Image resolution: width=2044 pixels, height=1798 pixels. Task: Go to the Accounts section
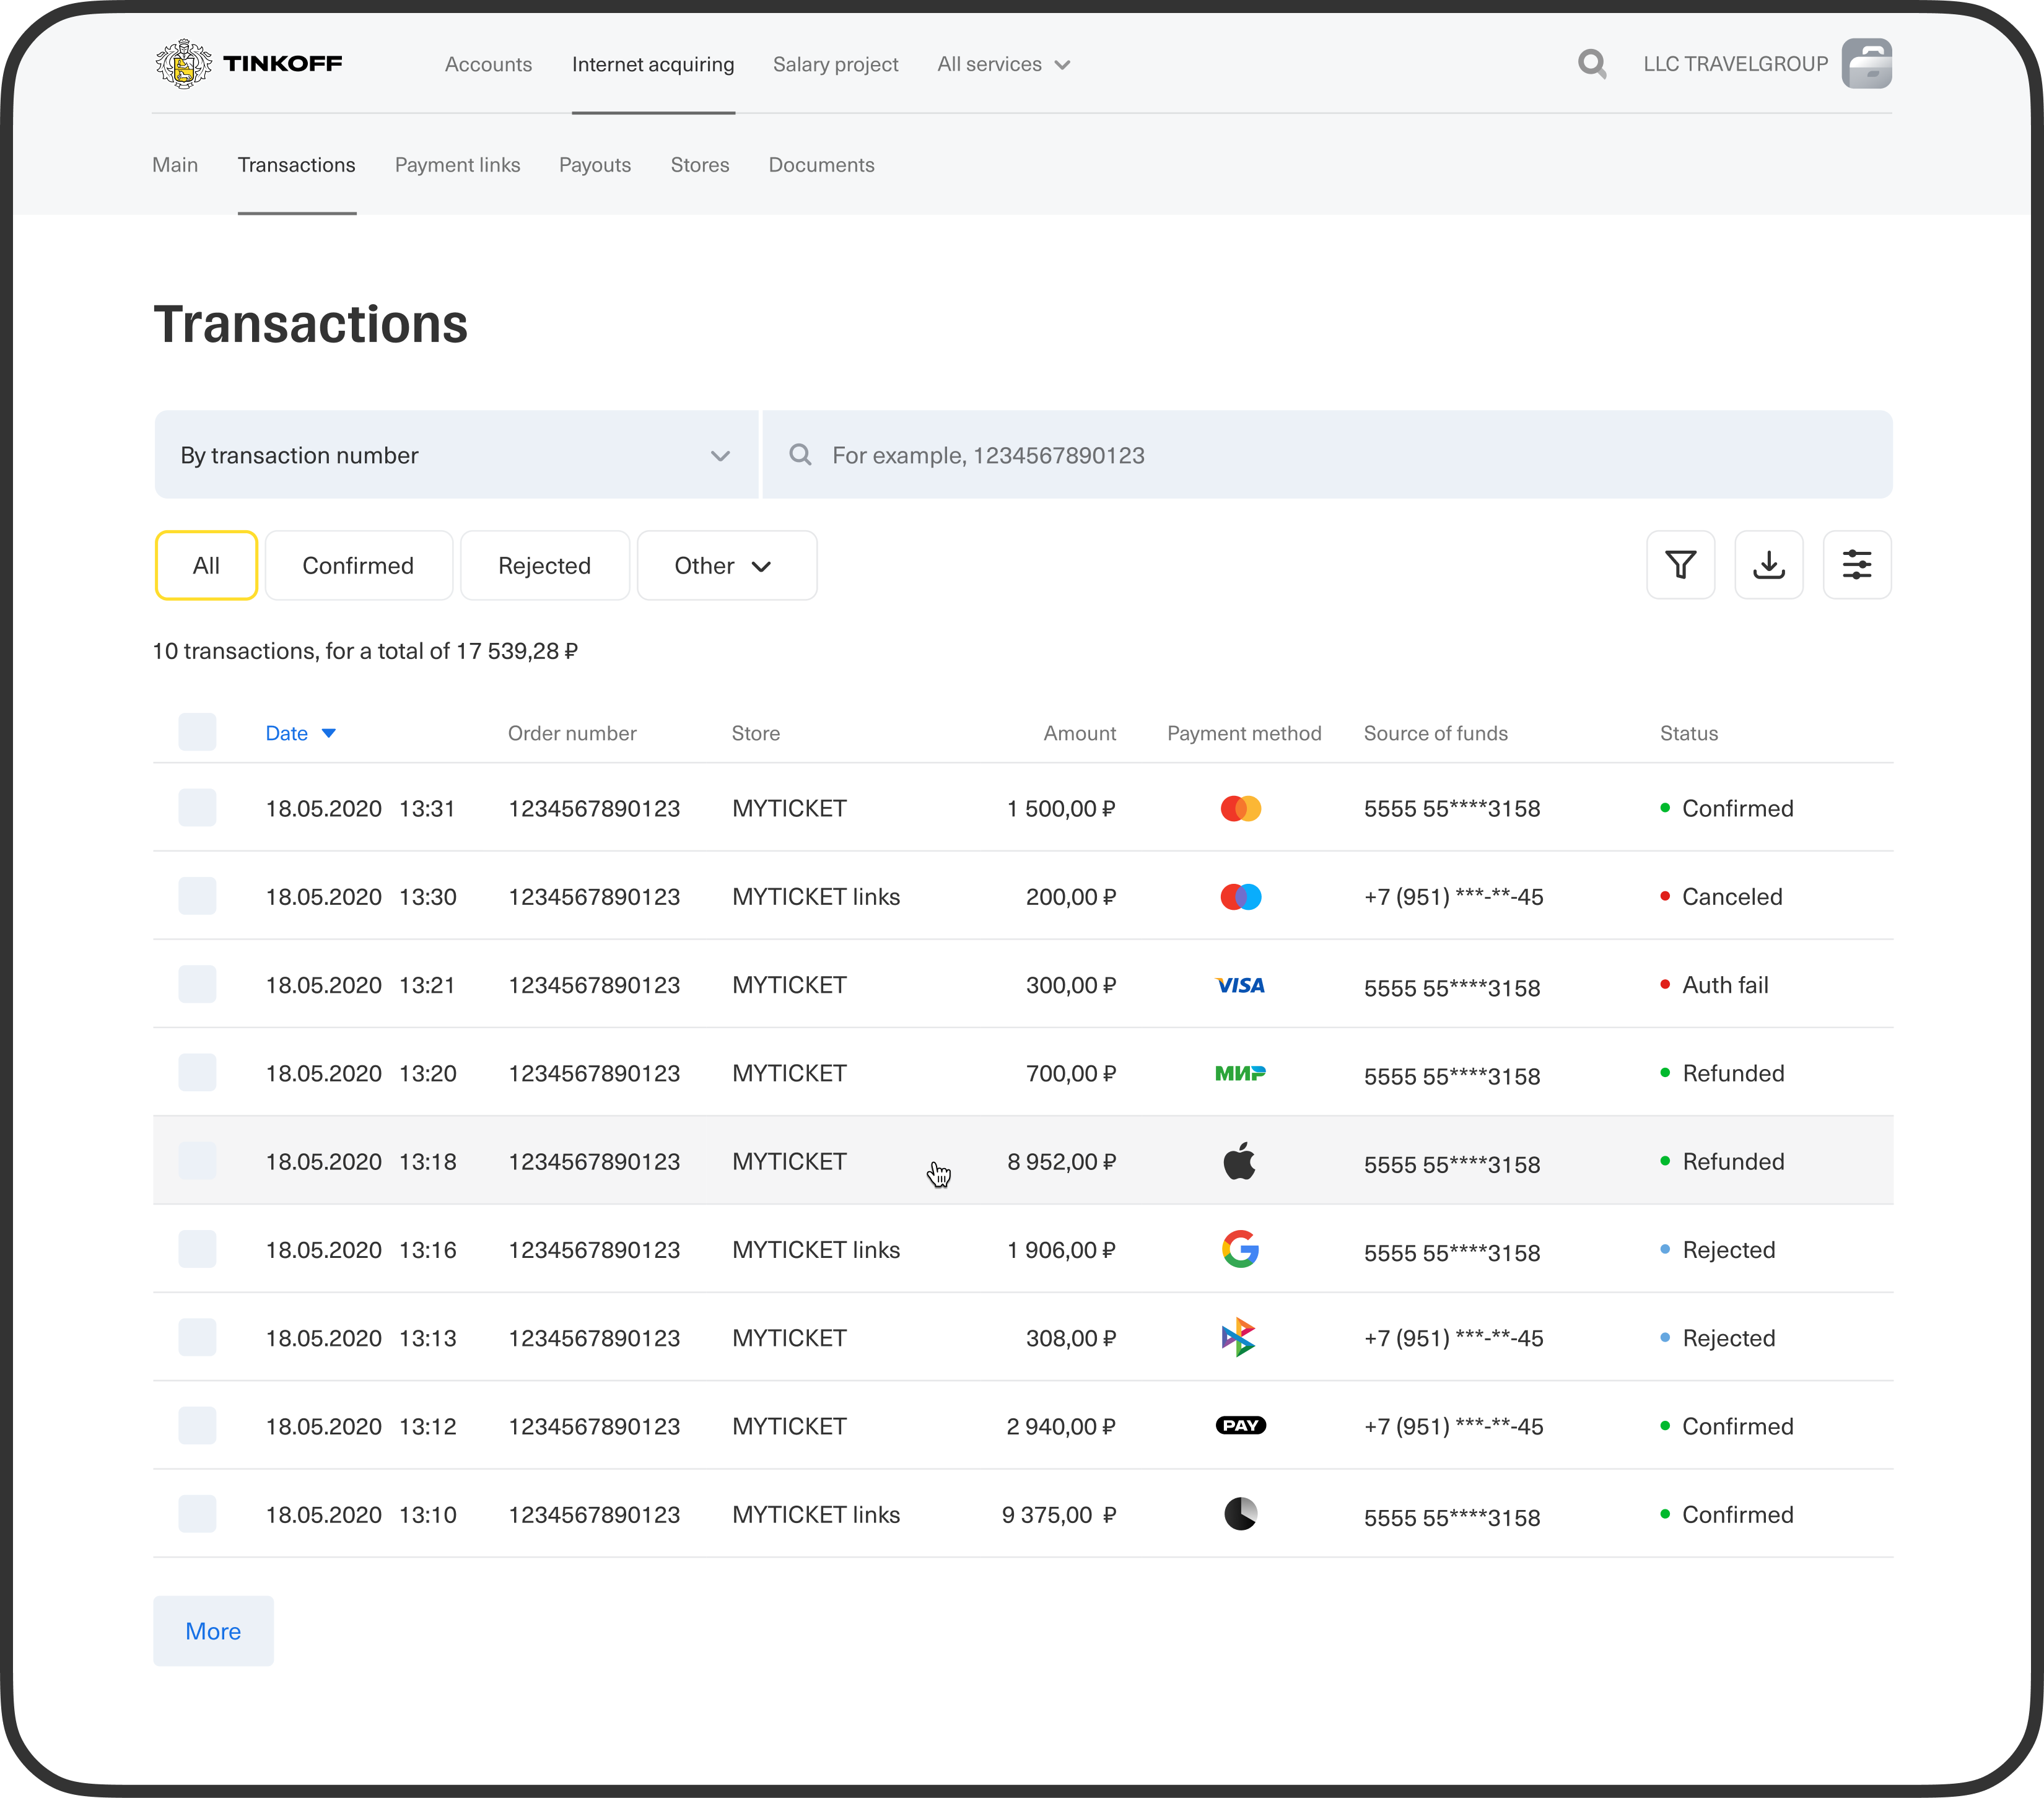coord(488,64)
